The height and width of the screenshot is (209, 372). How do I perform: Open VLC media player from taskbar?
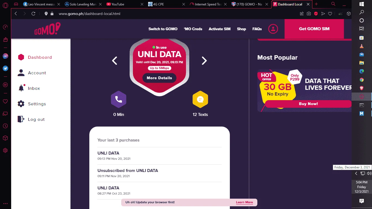[362, 46]
